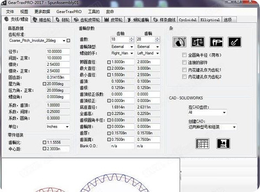This screenshot has height=192, width=260.
Task: Click the wrench tool icon button
Action: (x=234, y=42)
